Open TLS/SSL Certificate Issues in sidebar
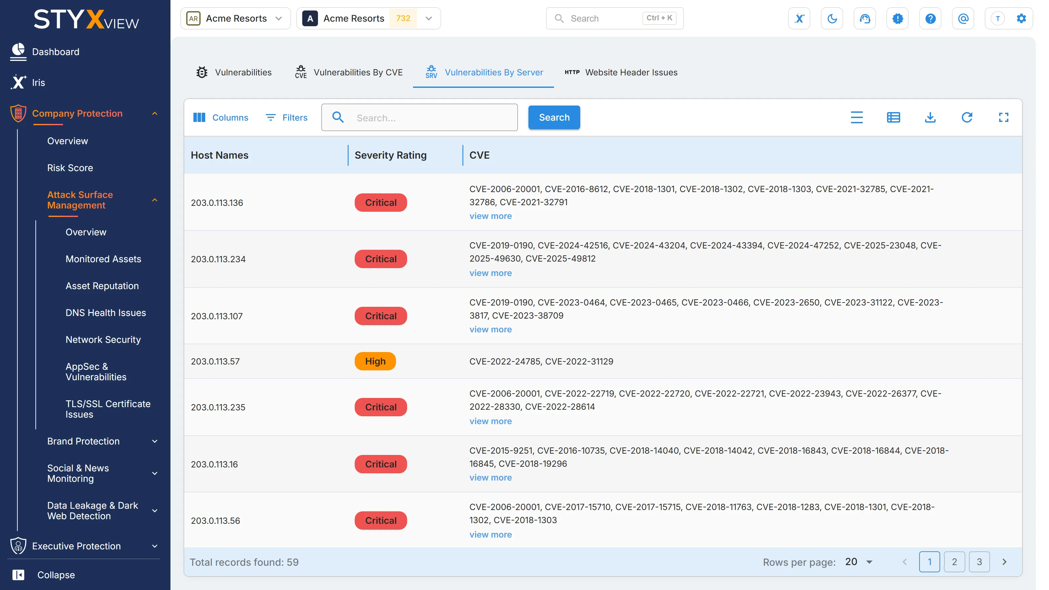This screenshot has width=1049, height=590. pyautogui.click(x=108, y=409)
